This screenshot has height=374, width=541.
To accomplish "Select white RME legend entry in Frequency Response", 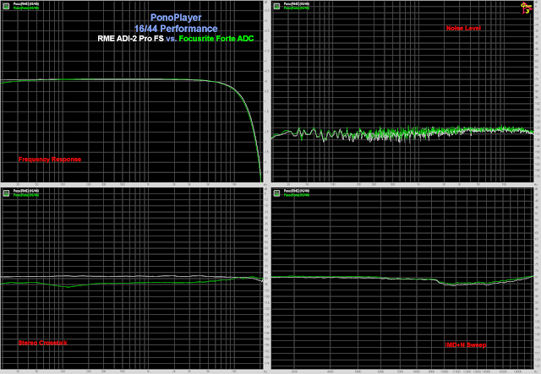I will coord(26,3).
